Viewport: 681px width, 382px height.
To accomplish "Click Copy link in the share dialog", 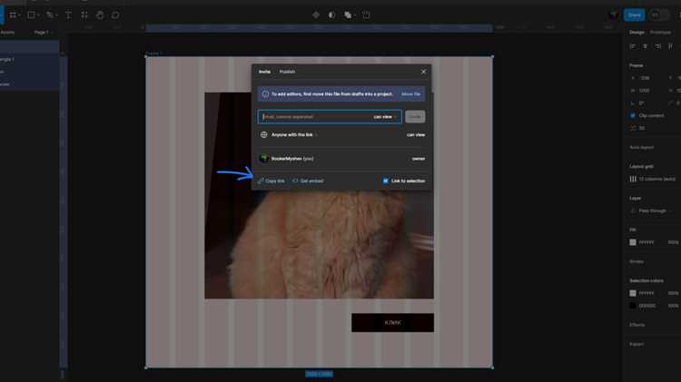I will click(271, 181).
